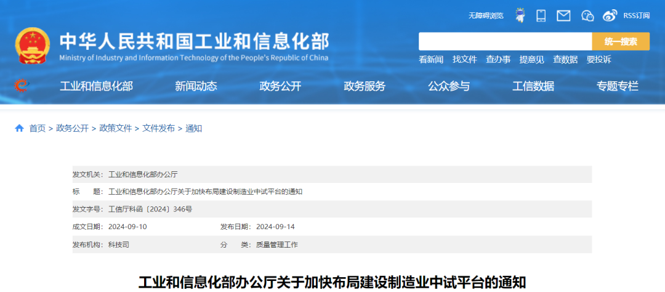Go to 文件发布 in the breadcrumb
The width and height of the screenshot is (665, 292).
coord(159,128)
